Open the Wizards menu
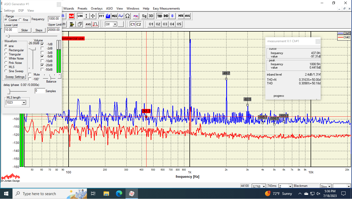 [x=69, y=9]
